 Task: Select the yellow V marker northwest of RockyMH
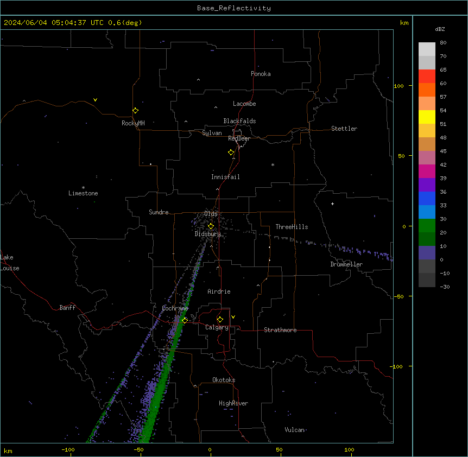(x=95, y=100)
